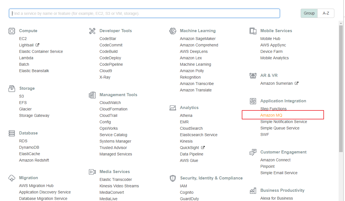
Task: Click the Security shield icon
Action: pyautogui.click(x=173, y=178)
